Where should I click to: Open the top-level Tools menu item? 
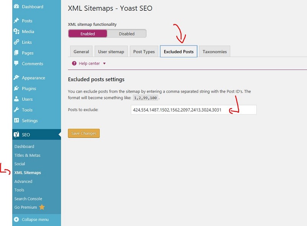tap(36, 110)
